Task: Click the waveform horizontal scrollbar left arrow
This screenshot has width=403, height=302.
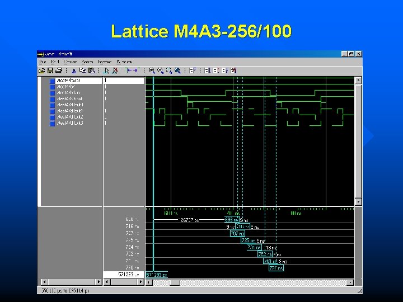Action: [x=149, y=282]
